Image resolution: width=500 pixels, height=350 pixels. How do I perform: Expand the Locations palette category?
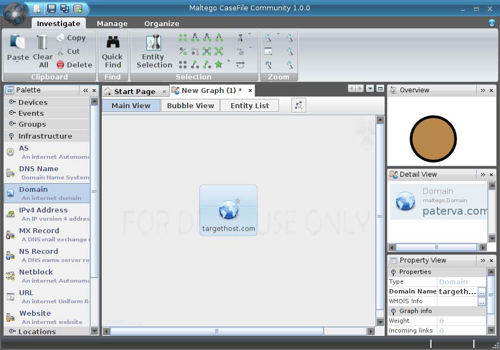(37, 331)
